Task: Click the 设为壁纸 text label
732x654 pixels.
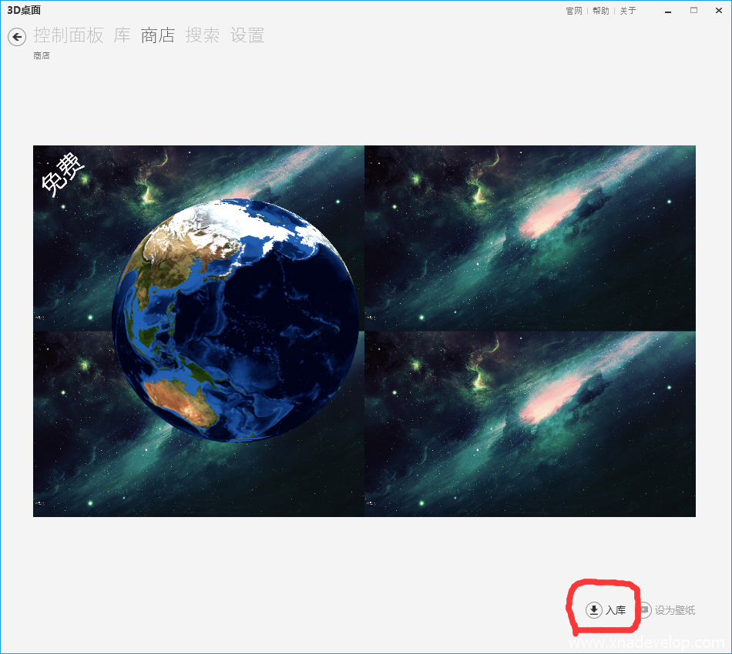Action: coord(675,610)
